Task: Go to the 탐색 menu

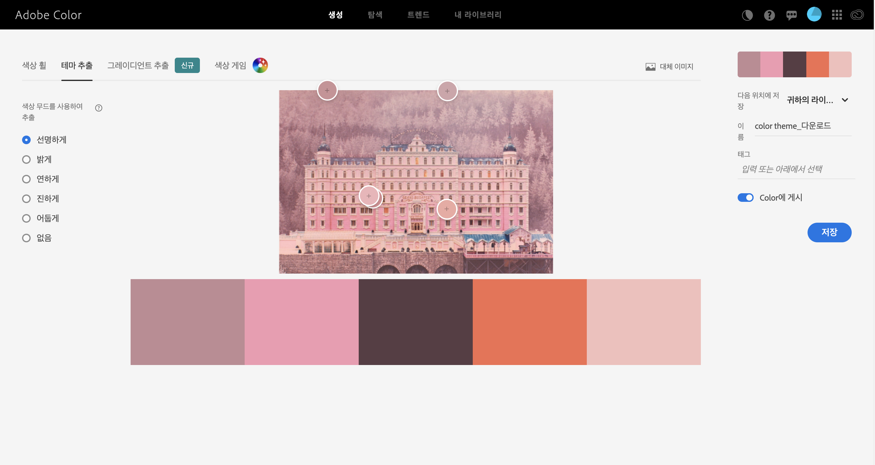Action: click(x=375, y=15)
